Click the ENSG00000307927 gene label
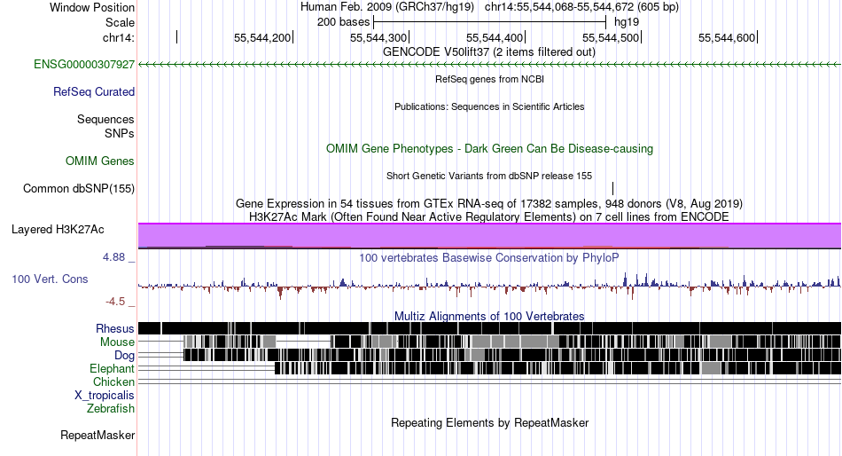This screenshot has width=842, height=456. click(84, 65)
